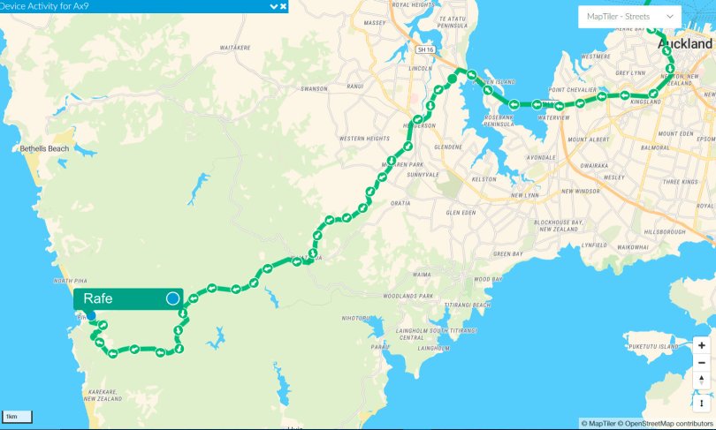This screenshot has width=716, height=430.
Task: Zoom out with the minus button
Action: [701, 363]
